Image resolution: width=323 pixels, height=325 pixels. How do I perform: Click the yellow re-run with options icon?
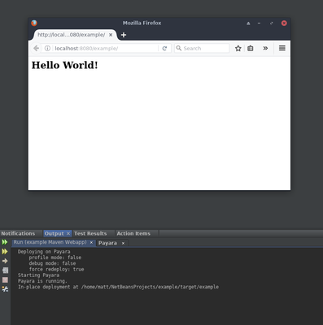pos(5,252)
